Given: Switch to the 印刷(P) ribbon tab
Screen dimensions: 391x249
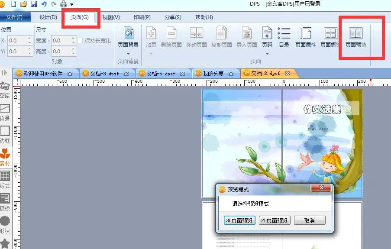Looking at the screenshot, I should (x=142, y=17).
